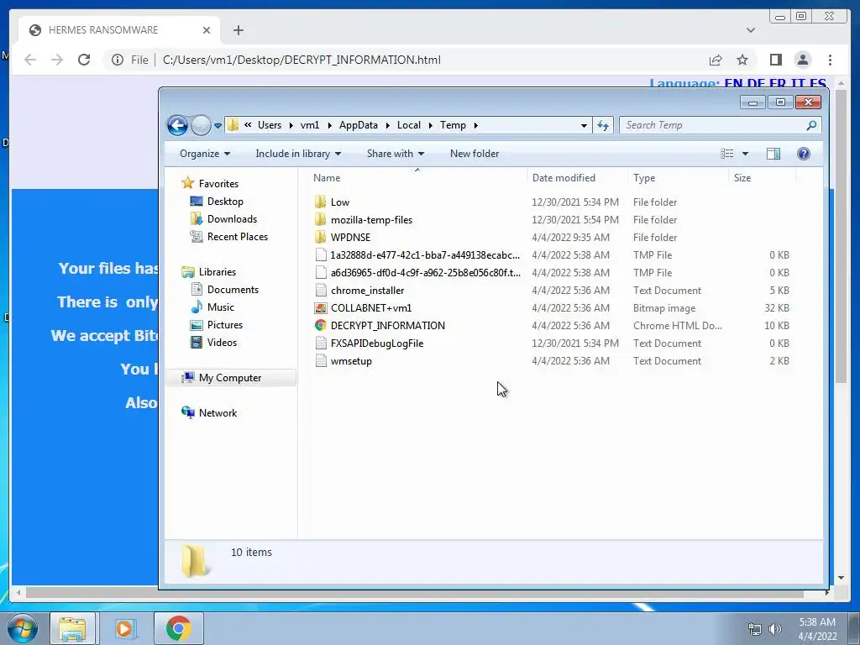860x645 pixels.
Task: Click Chrome's share this page icon
Action: 716,60
